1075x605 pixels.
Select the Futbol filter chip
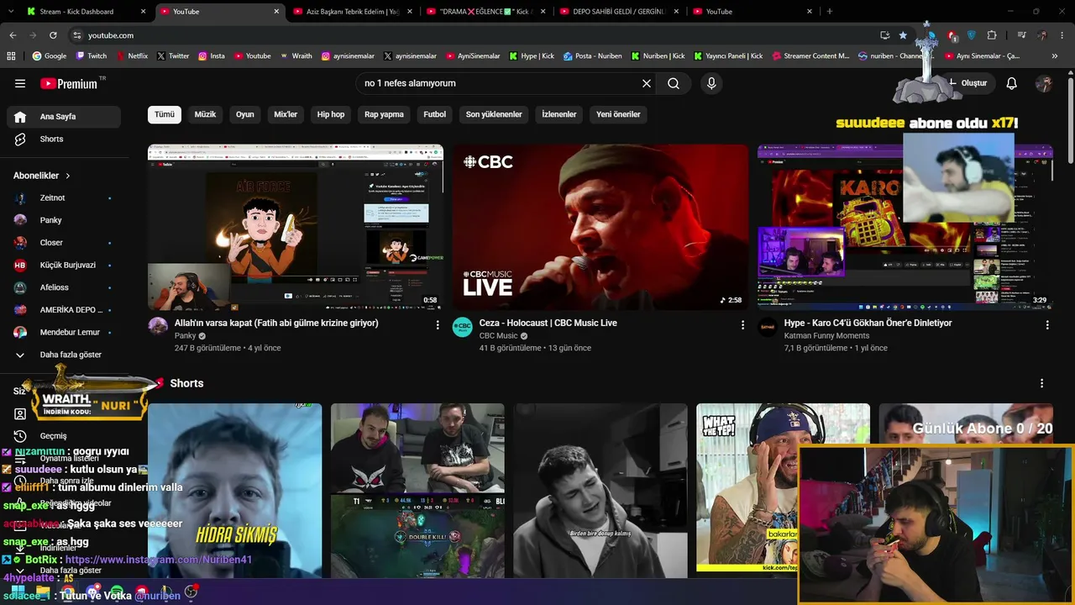pos(435,114)
